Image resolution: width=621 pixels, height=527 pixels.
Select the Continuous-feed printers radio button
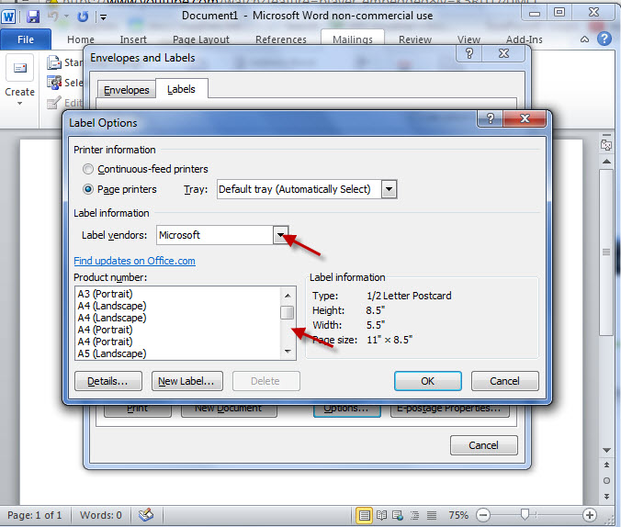88,169
